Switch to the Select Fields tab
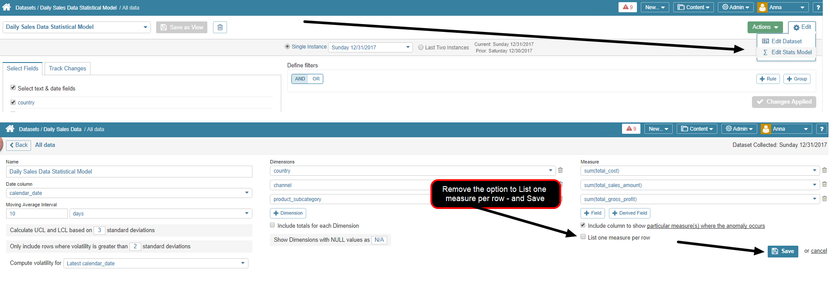Viewport: 839px width, 299px height. (x=23, y=68)
